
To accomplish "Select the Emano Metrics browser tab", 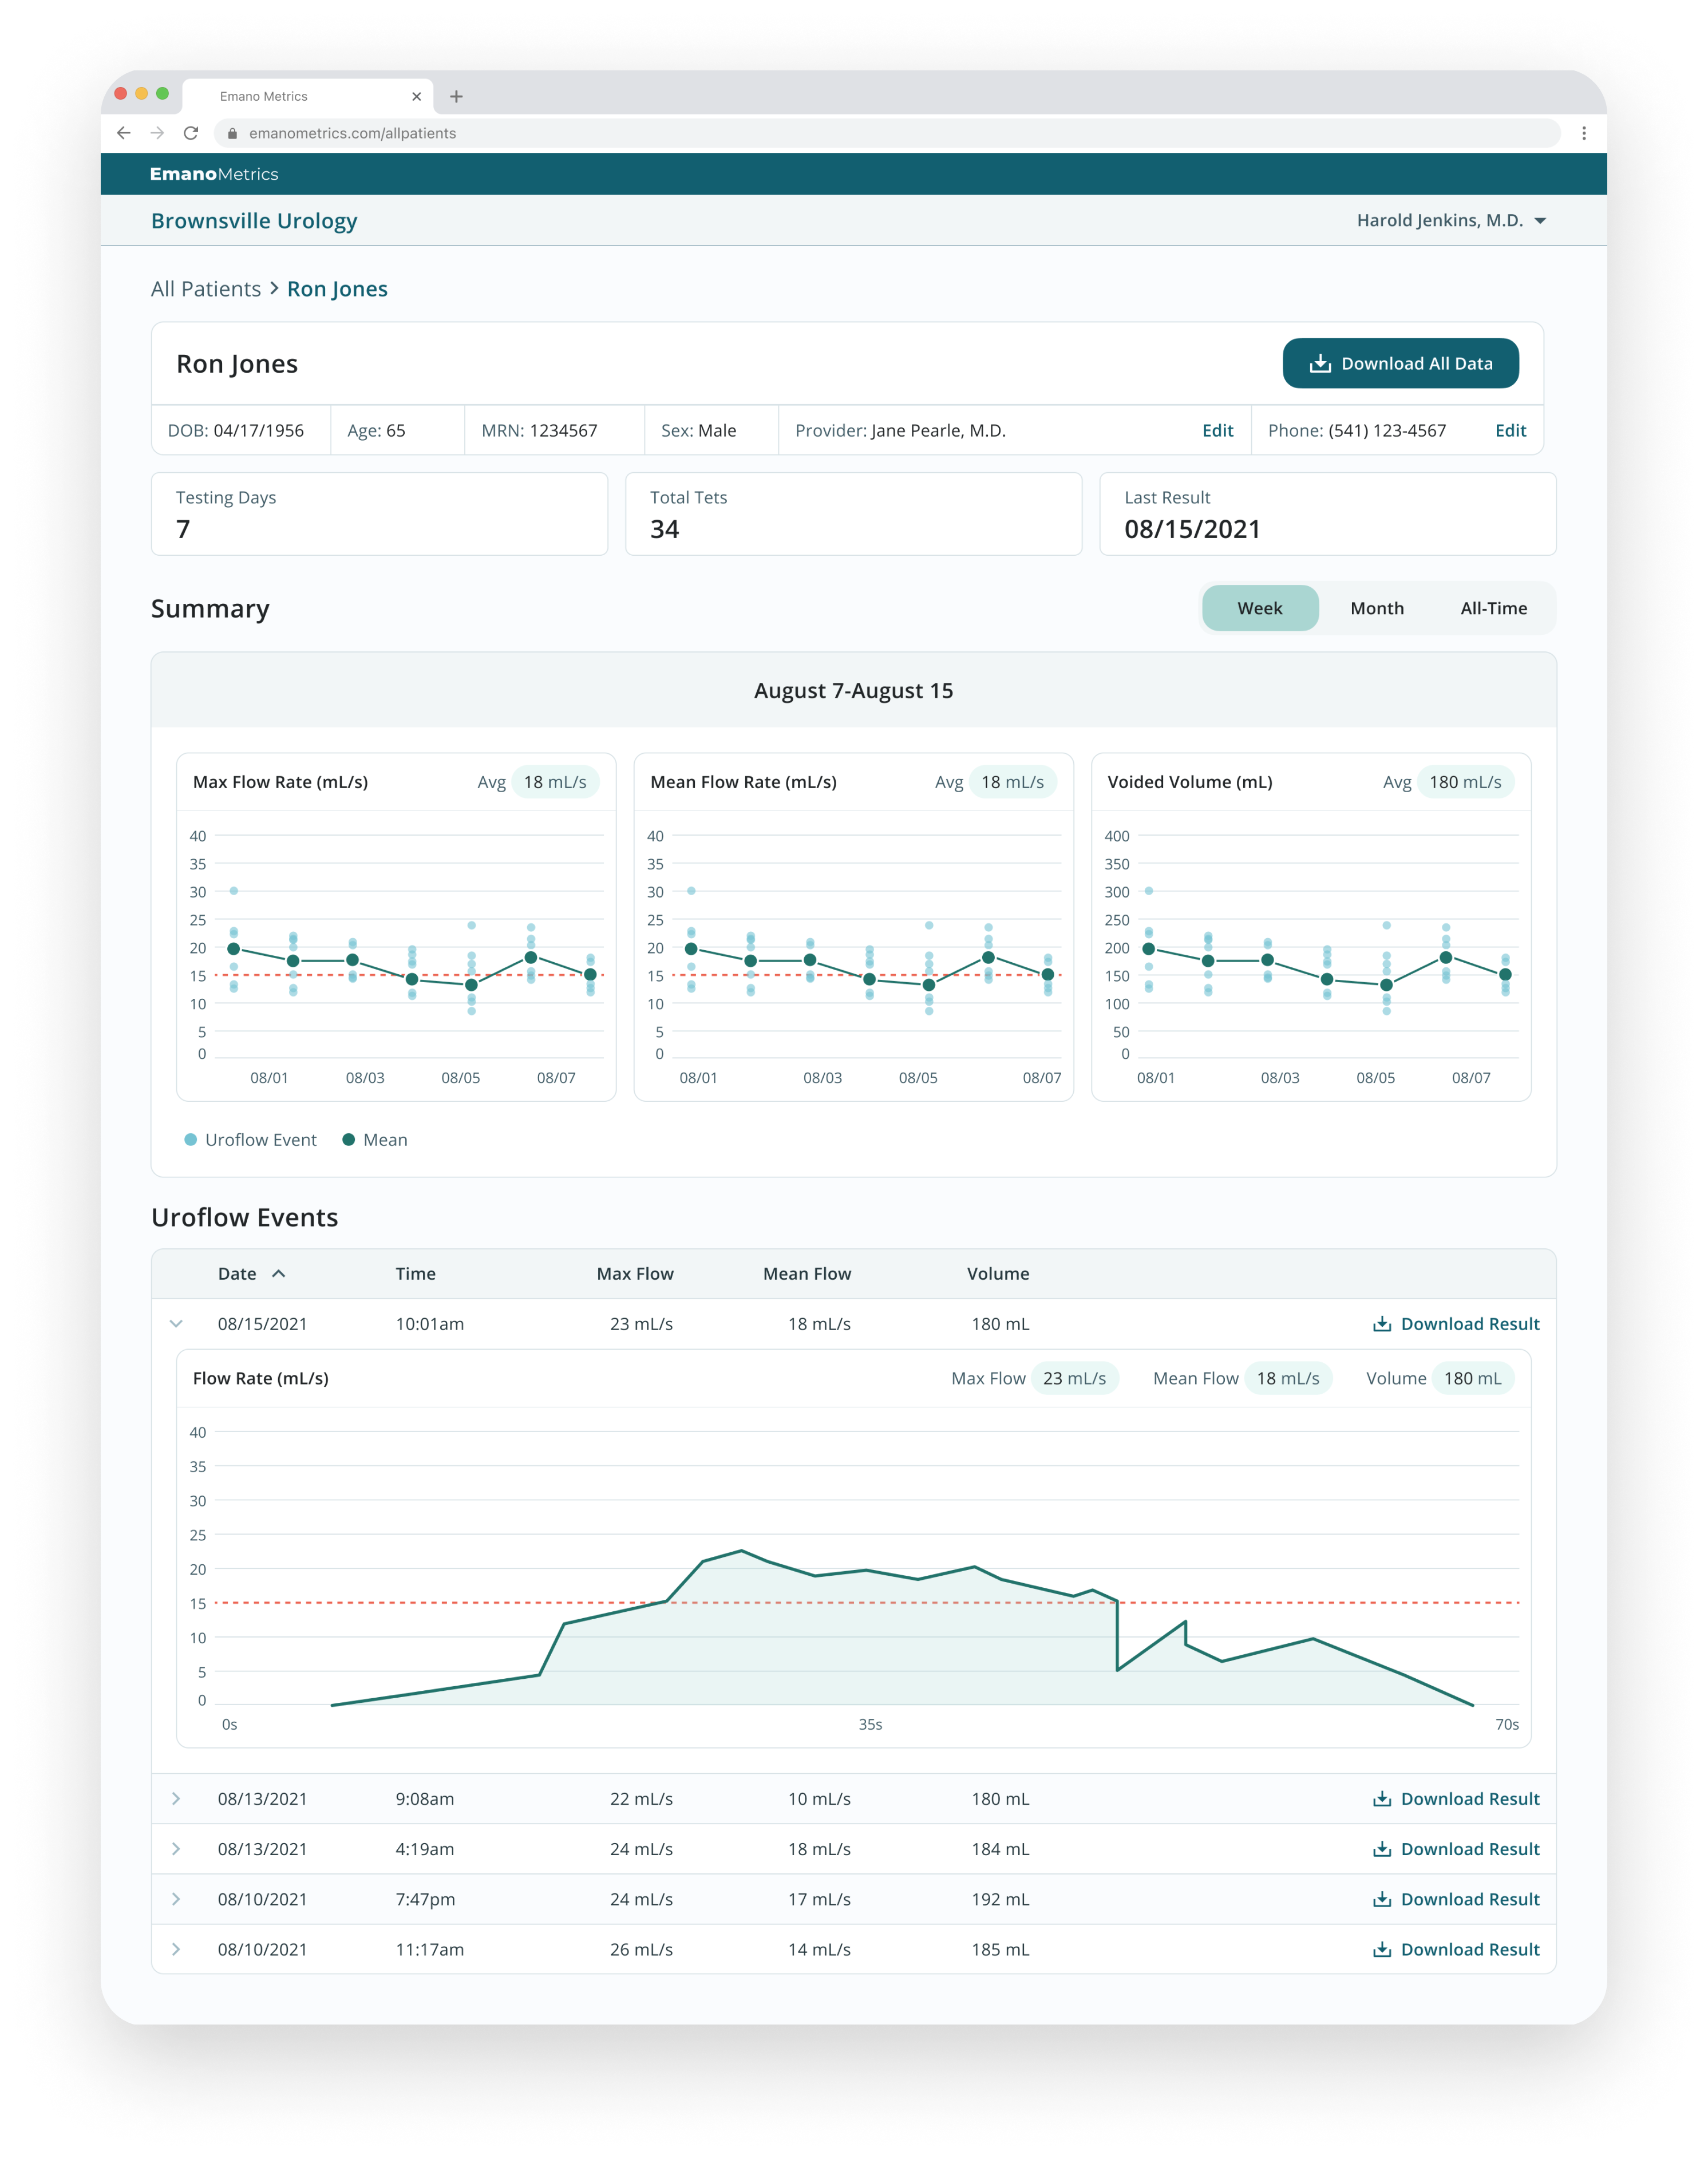I will coord(308,97).
